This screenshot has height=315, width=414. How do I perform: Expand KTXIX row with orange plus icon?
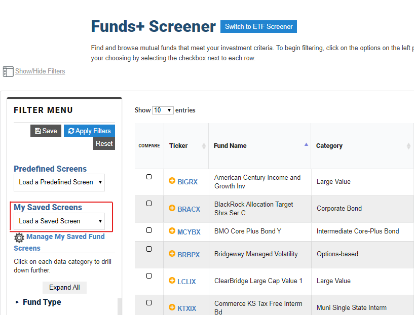(x=172, y=307)
